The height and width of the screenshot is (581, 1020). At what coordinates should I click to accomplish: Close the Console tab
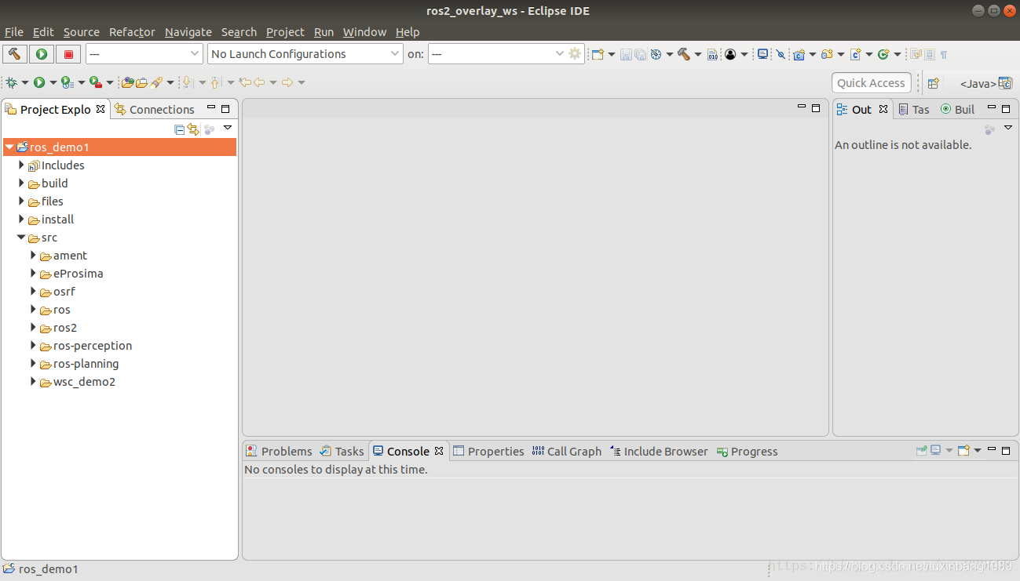pyautogui.click(x=439, y=451)
